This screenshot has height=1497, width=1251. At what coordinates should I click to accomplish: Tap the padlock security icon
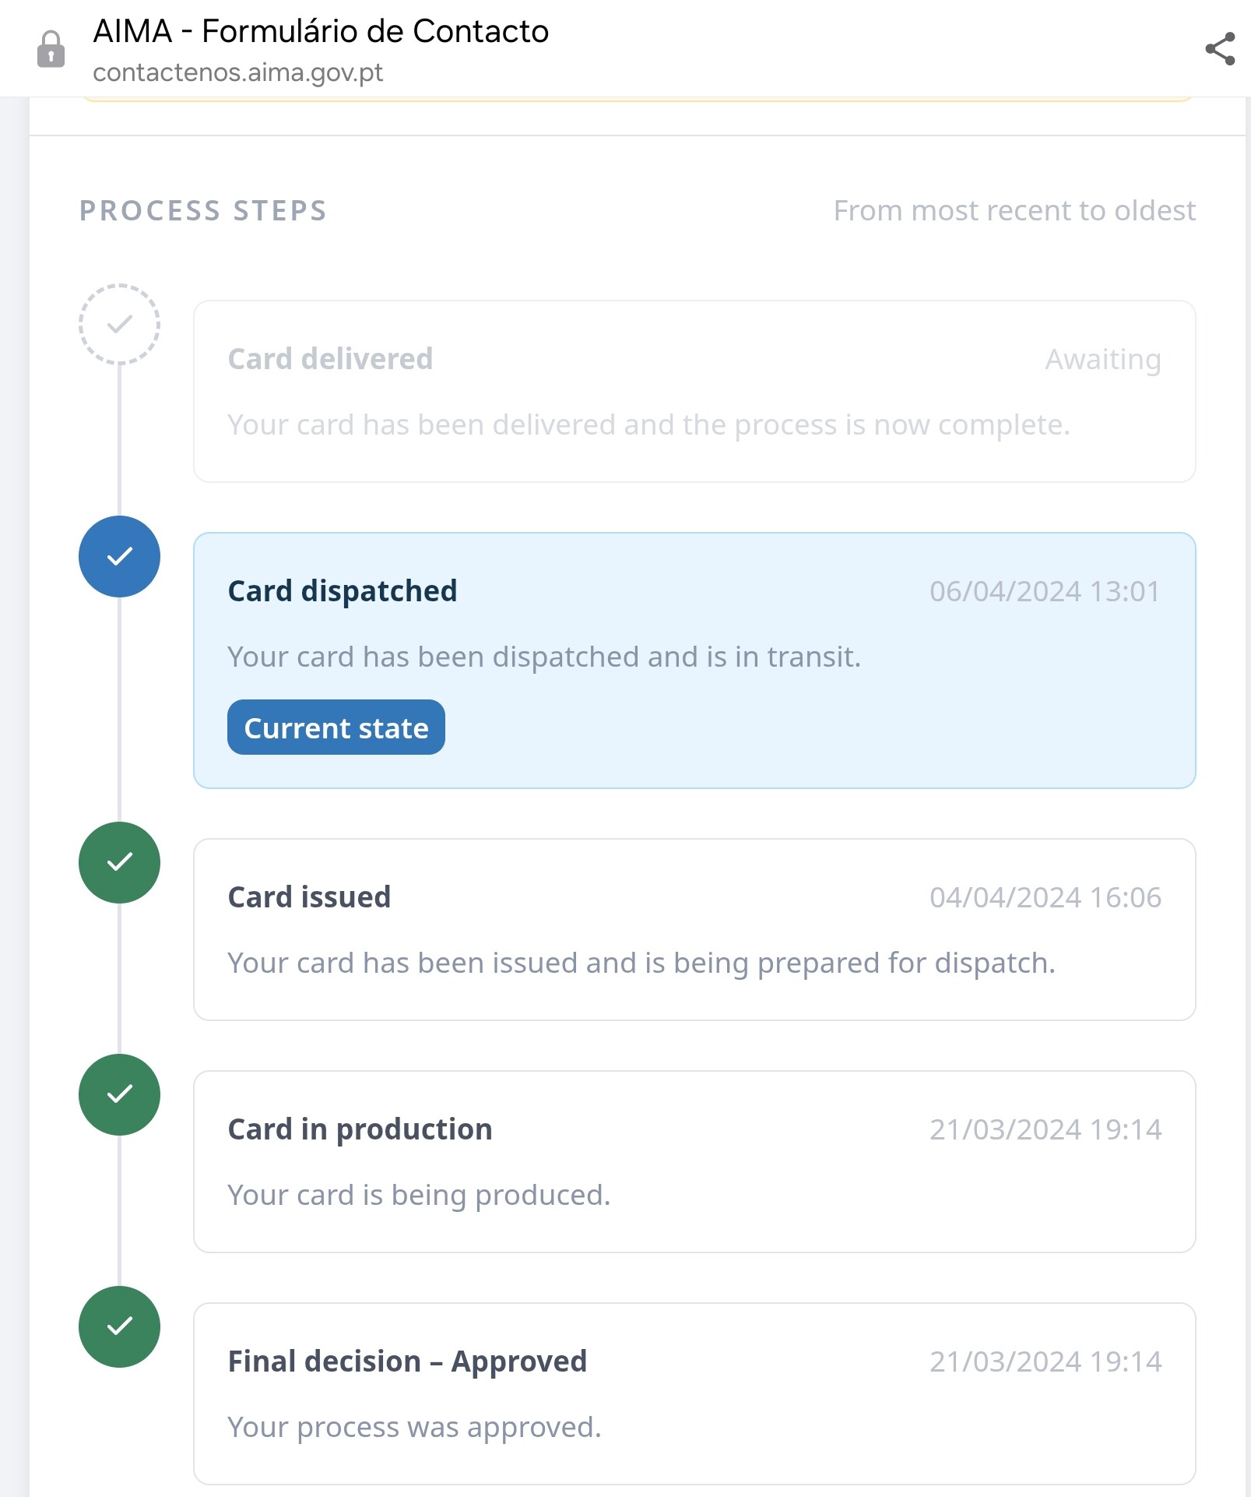51,49
